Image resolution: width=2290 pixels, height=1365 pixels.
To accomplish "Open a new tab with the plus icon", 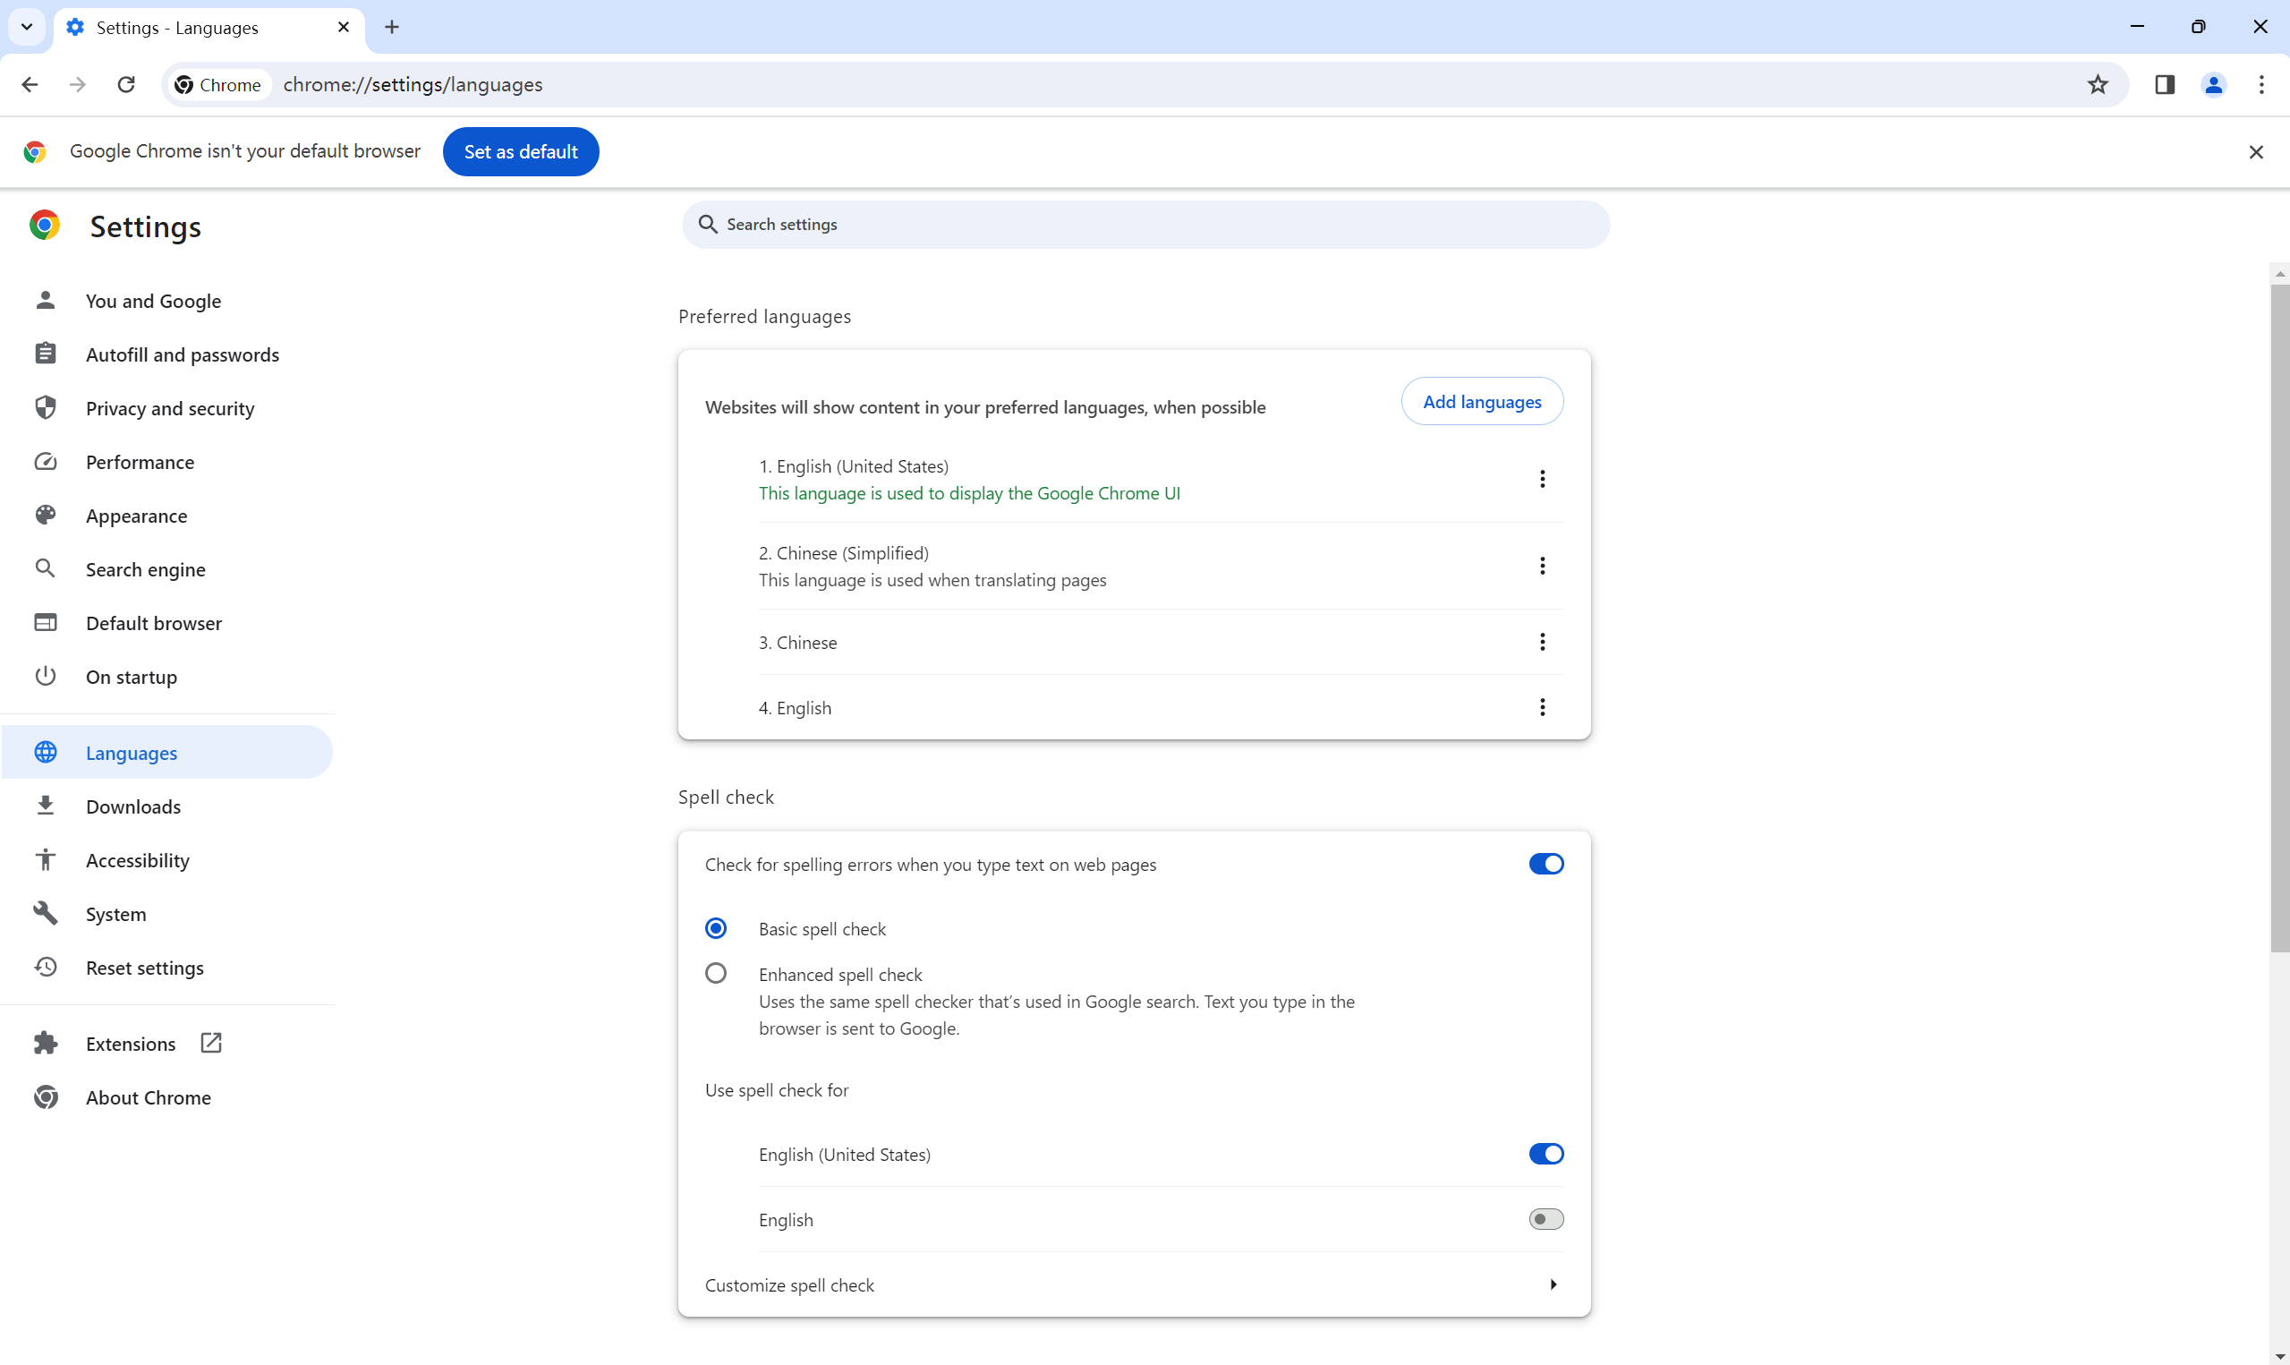I will tap(392, 28).
